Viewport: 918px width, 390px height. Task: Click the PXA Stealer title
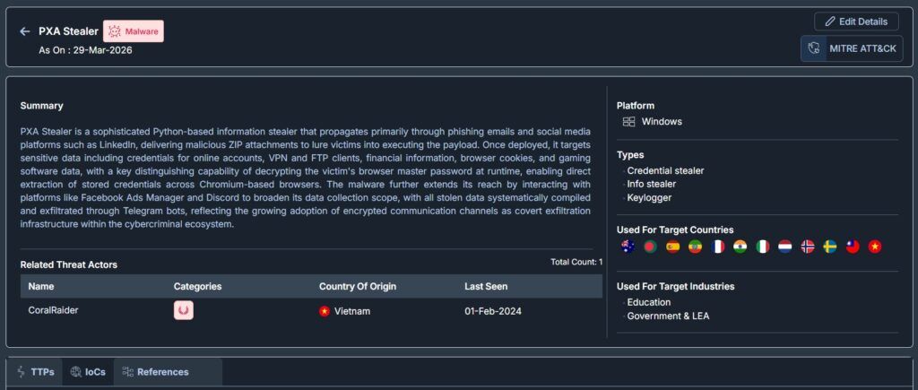point(68,31)
